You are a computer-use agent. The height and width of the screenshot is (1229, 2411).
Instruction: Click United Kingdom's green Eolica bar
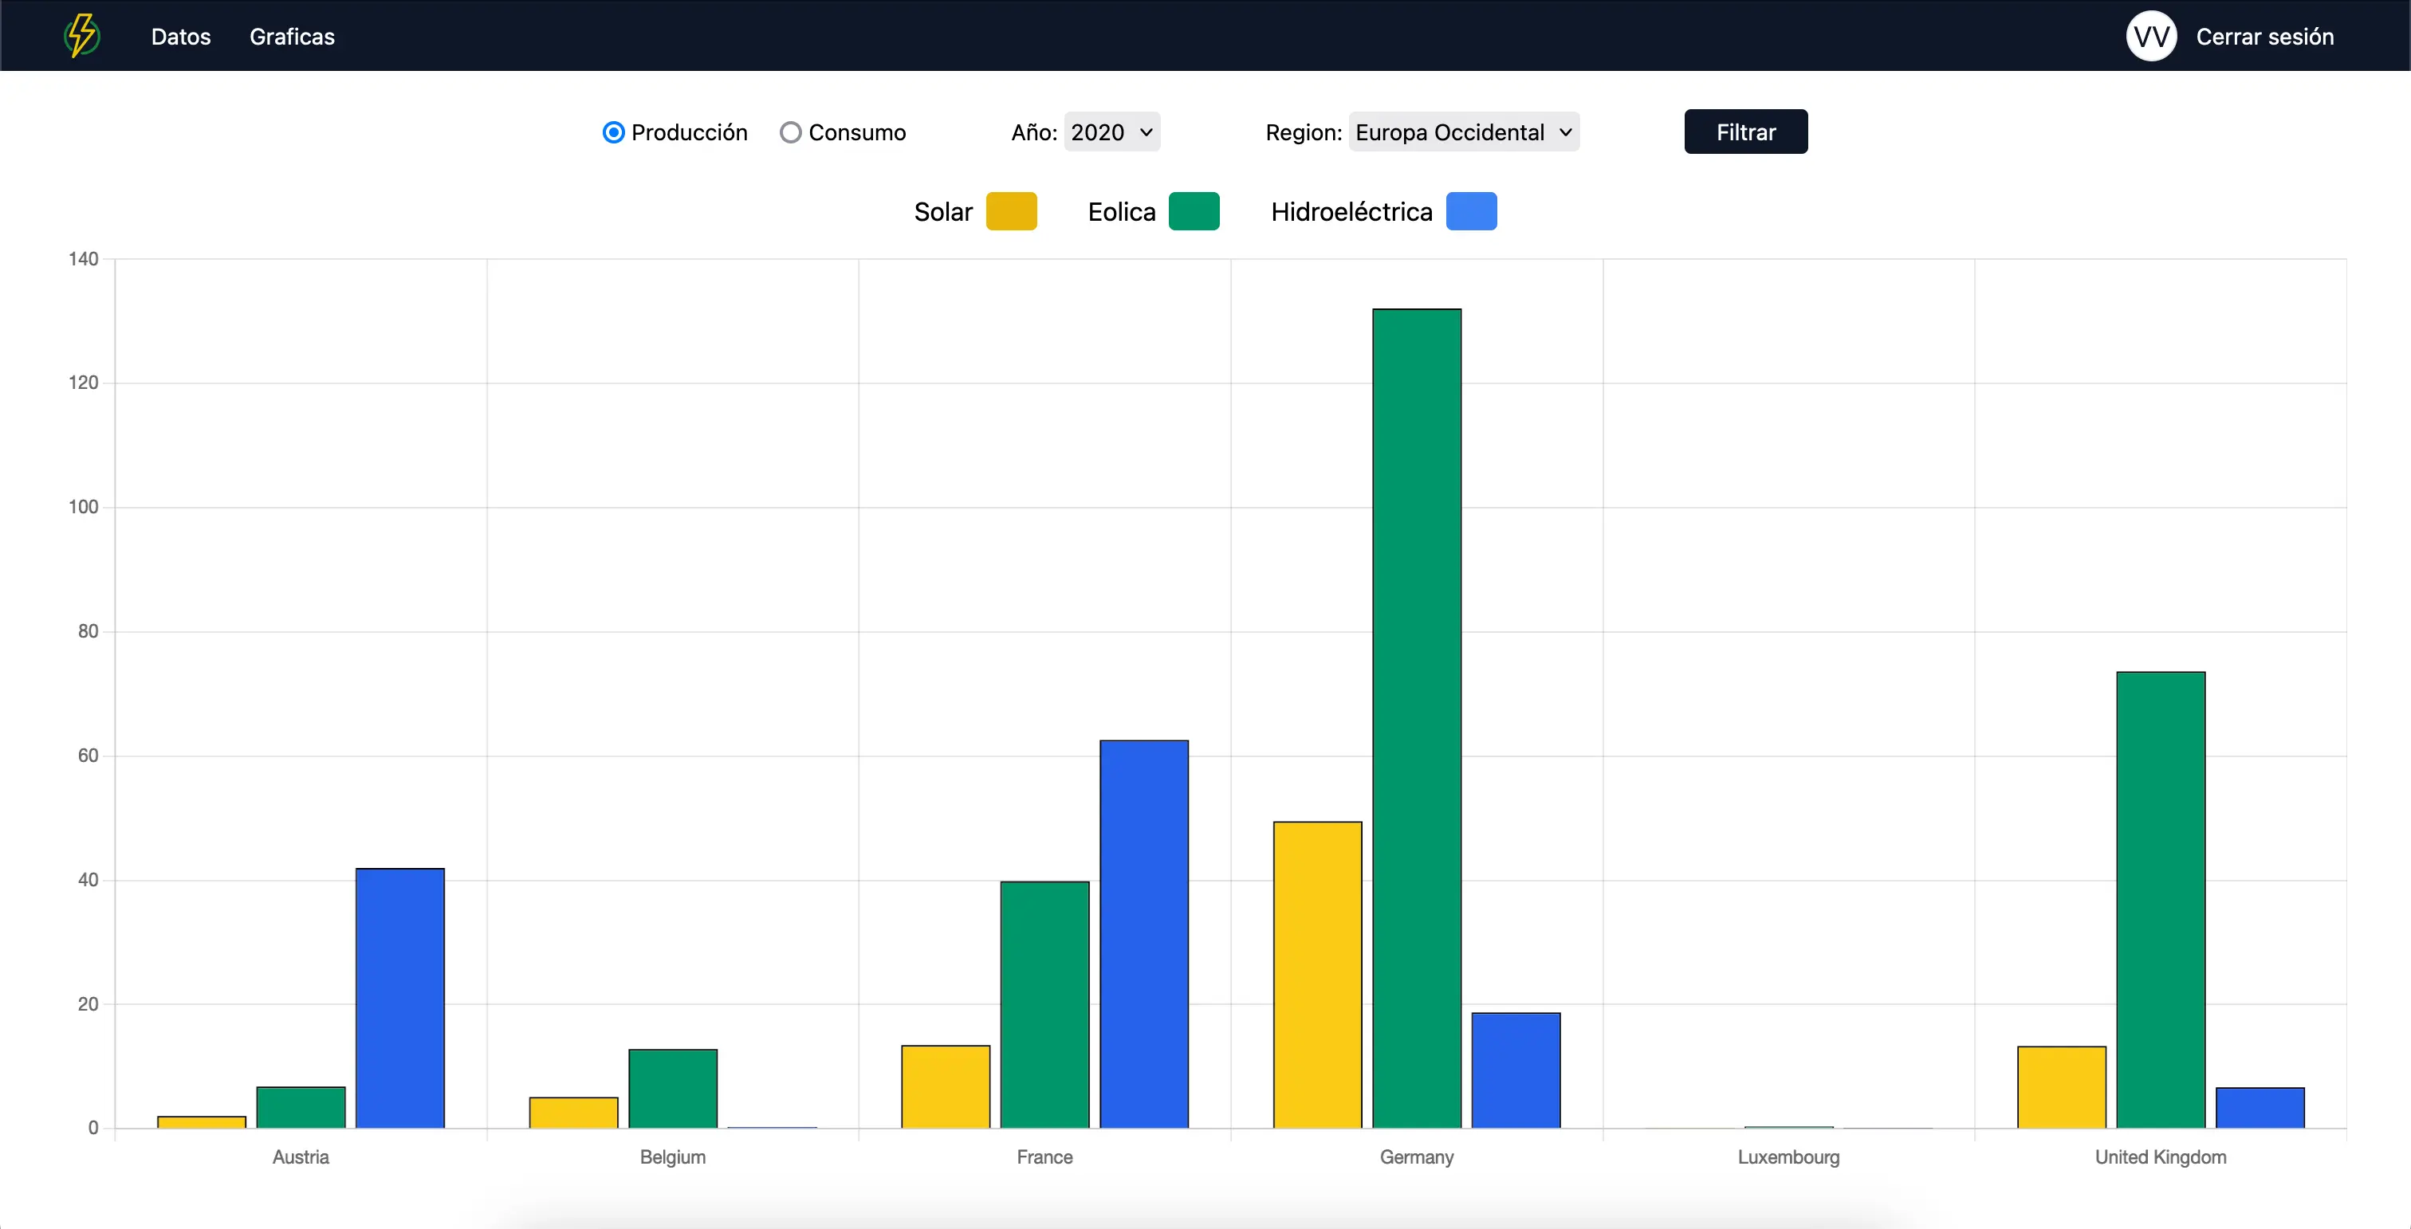pyautogui.click(x=2160, y=900)
